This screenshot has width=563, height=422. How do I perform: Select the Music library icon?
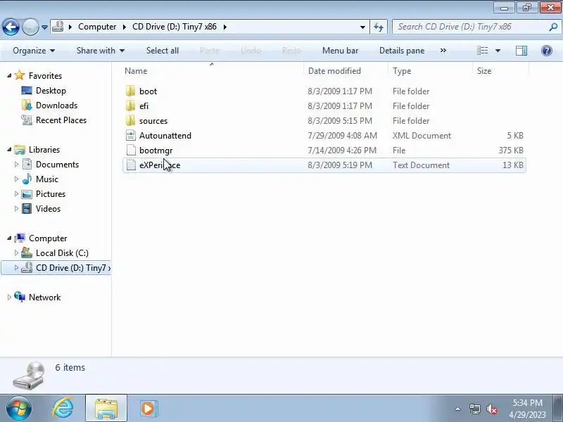pos(27,179)
